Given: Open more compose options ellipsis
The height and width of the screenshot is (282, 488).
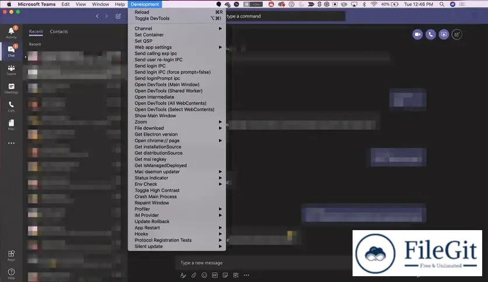Looking at the screenshot, I should [246, 275].
